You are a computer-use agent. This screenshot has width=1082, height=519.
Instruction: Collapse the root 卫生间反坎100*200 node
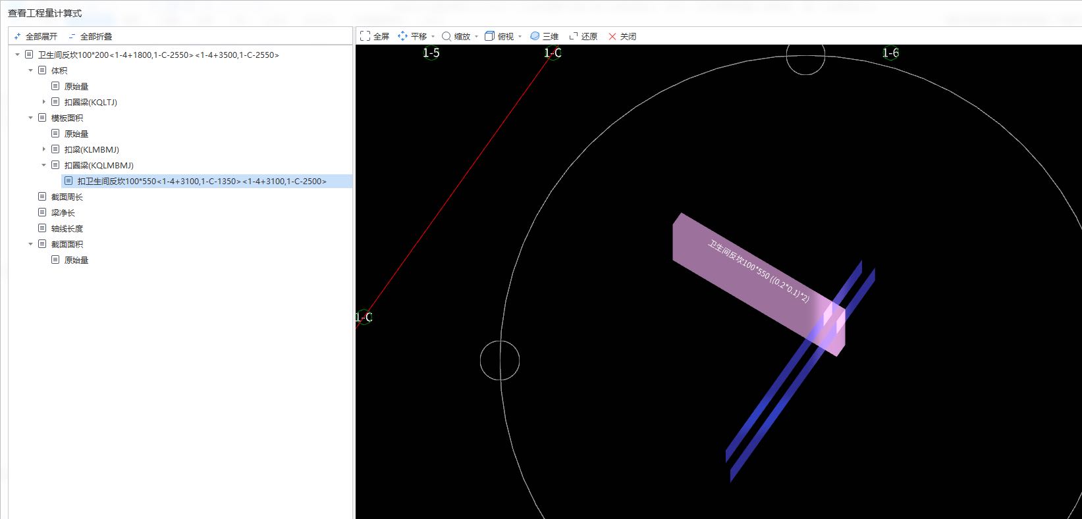[x=18, y=55]
